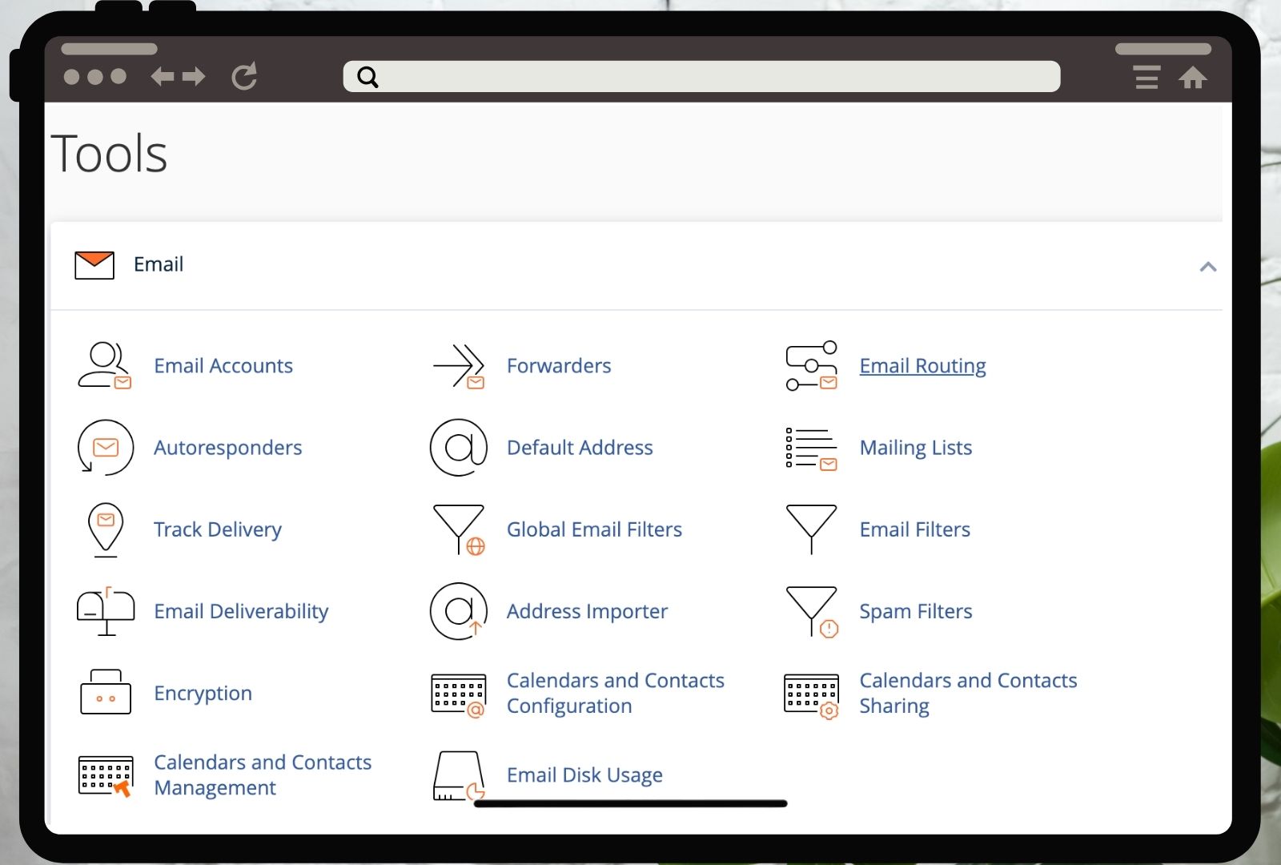Open the Encryption link
Viewport: 1281px width, 865px height.
click(x=203, y=694)
